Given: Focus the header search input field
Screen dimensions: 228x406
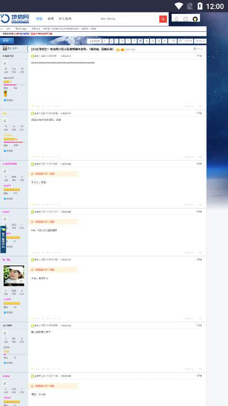Looking at the screenshot, I should point(128,19).
